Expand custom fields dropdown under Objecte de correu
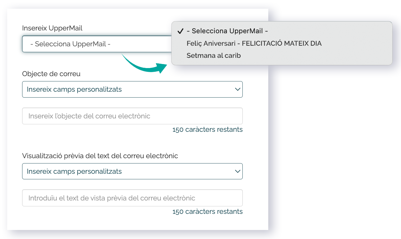This screenshot has height=239, width=401. point(132,90)
